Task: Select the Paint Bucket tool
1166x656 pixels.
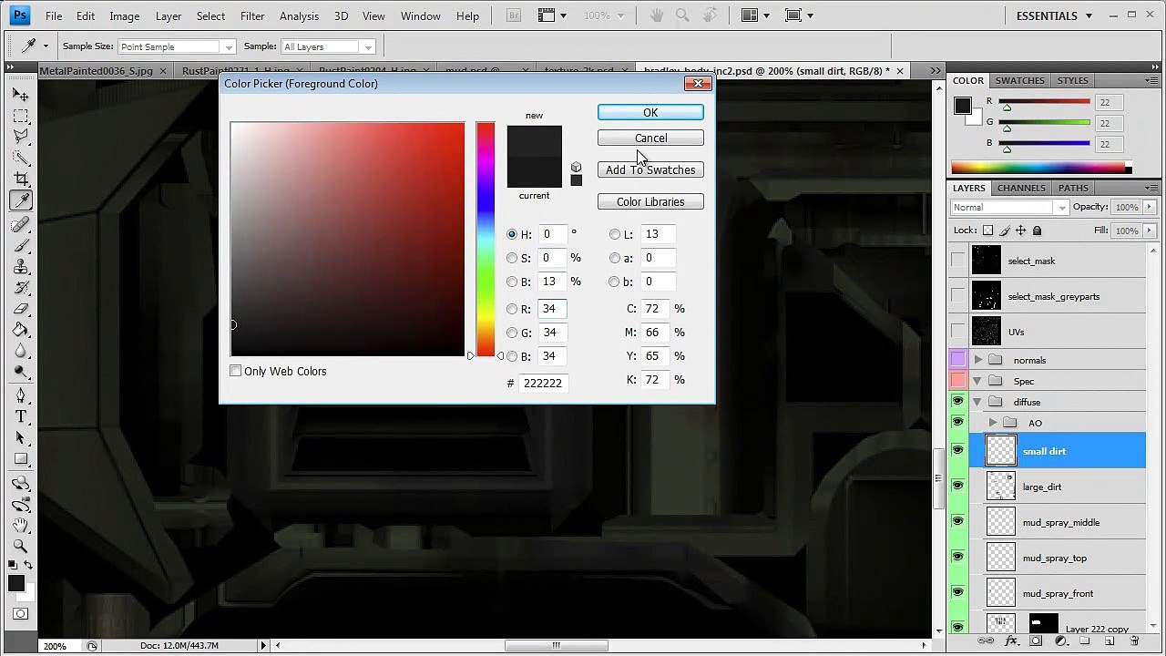Action: [21, 330]
